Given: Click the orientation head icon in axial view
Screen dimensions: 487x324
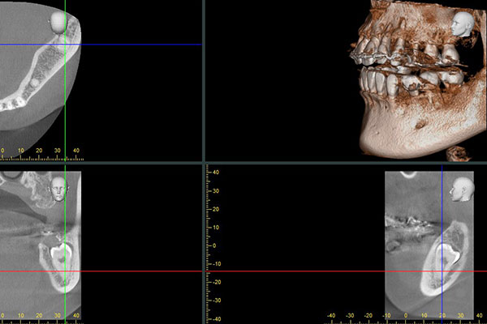Looking at the screenshot, I should coord(57,22).
